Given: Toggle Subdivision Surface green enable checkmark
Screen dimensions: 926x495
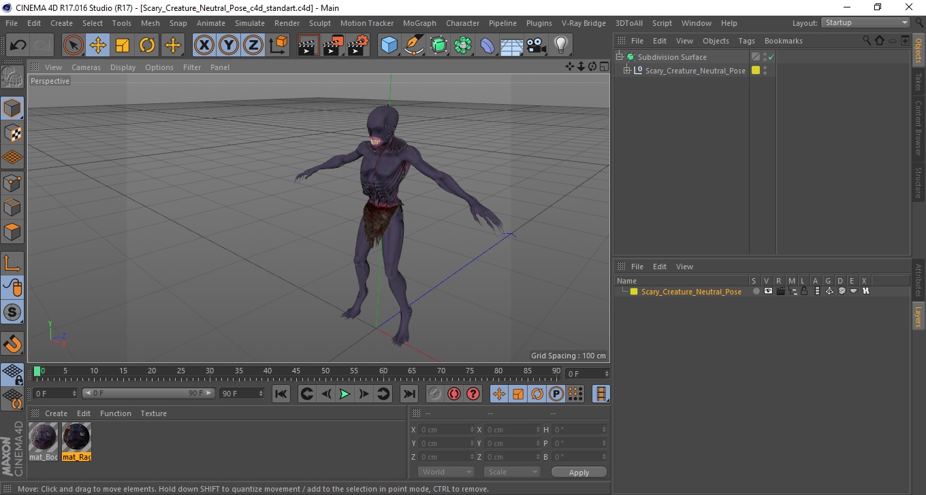Looking at the screenshot, I should pyautogui.click(x=771, y=57).
